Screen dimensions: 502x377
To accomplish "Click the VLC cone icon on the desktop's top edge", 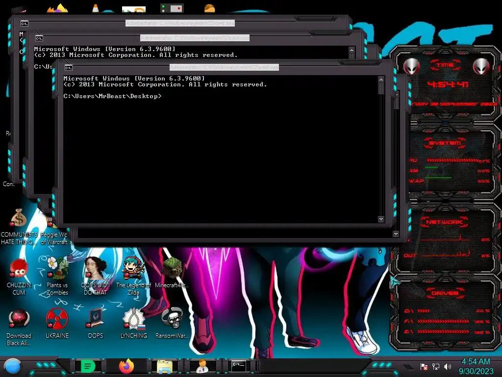I will (96, 8).
